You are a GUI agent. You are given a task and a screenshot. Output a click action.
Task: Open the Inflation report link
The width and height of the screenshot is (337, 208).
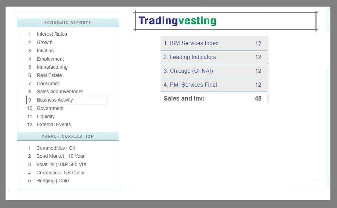(45, 51)
